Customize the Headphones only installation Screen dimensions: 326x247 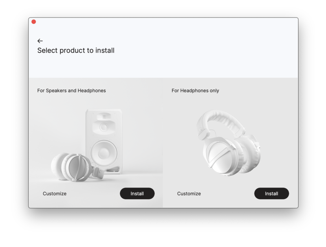[189, 194]
